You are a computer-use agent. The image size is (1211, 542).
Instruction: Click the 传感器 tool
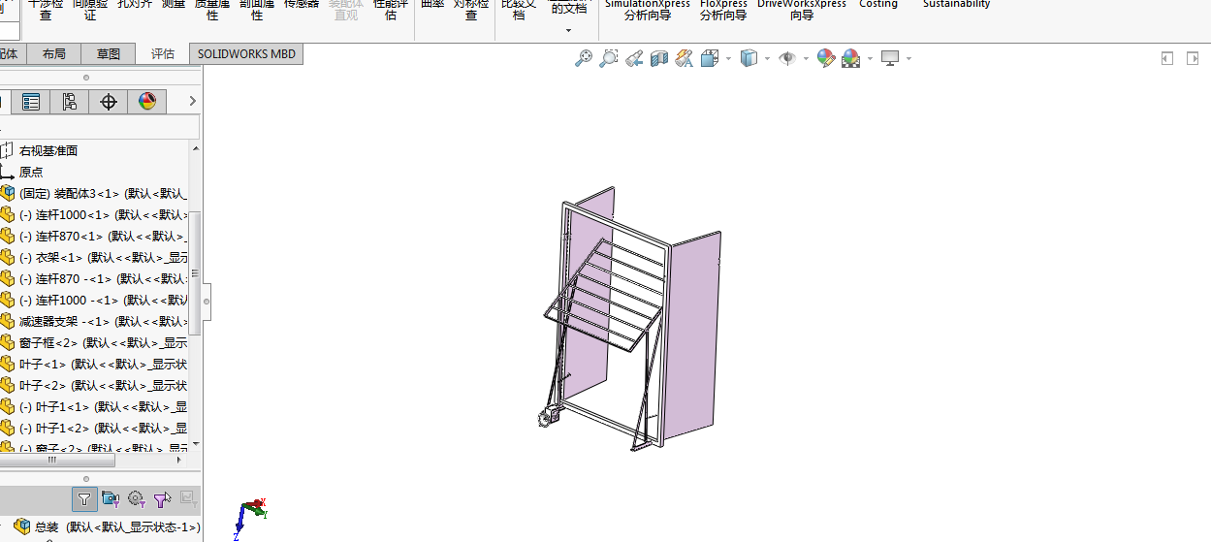click(x=302, y=4)
